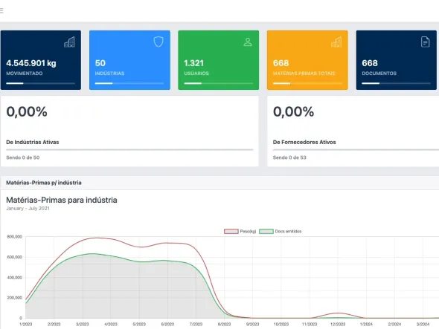
Task: Click the user icon on Usuários card
Action: pyautogui.click(x=248, y=42)
